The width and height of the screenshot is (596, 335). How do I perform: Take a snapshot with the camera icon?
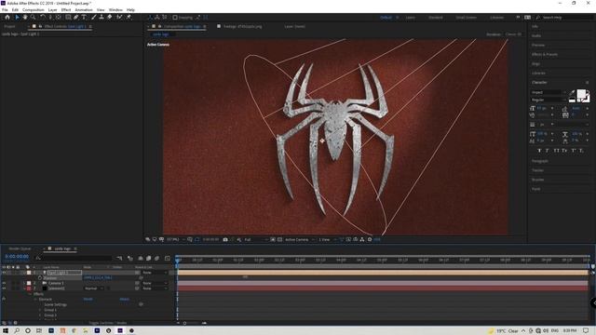click(225, 239)
